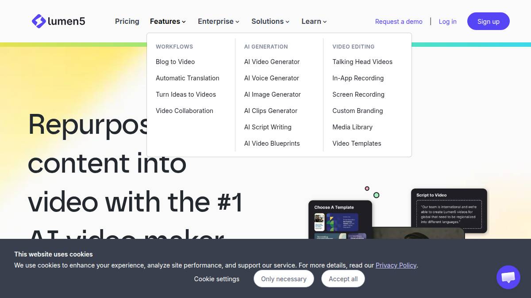Click Automatic Translation menu item
531x298 pixels.
click(188, 78)
